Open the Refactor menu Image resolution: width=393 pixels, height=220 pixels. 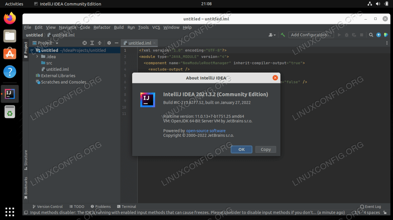102,27
